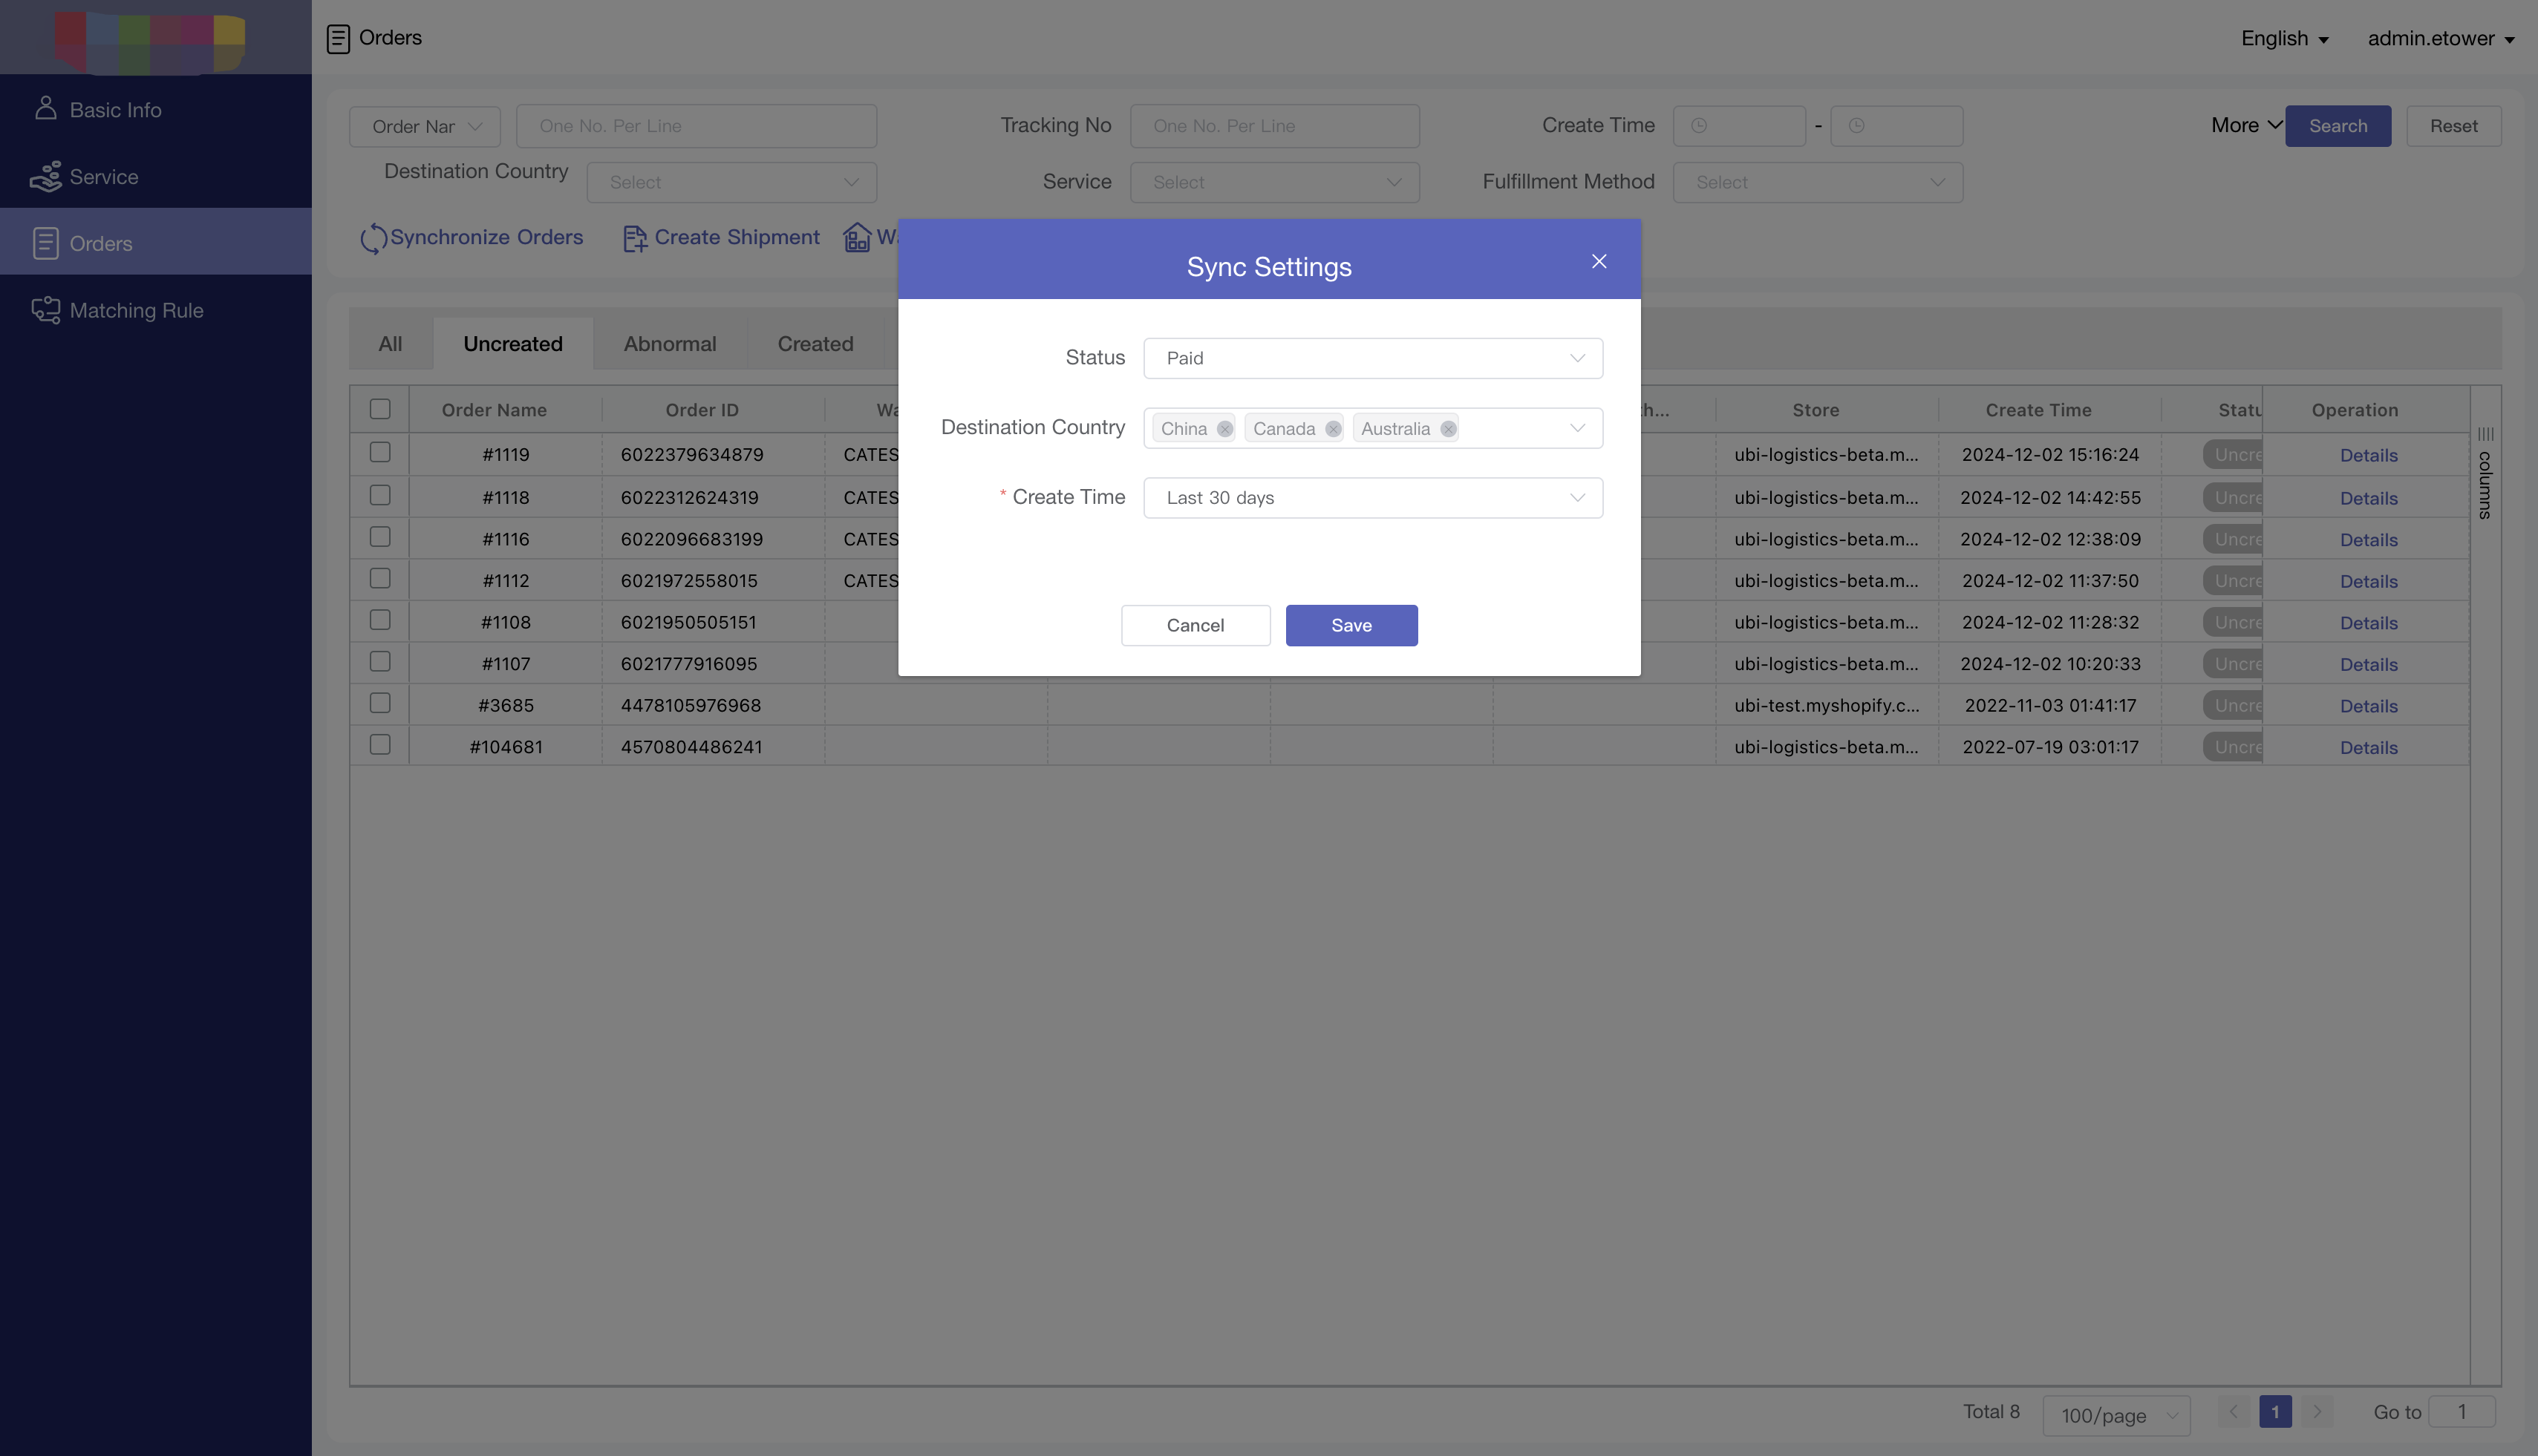This screenshot has width=2538, height=1456.
Task: Select checkbox for order #1107
Action: tap(380, 662)
